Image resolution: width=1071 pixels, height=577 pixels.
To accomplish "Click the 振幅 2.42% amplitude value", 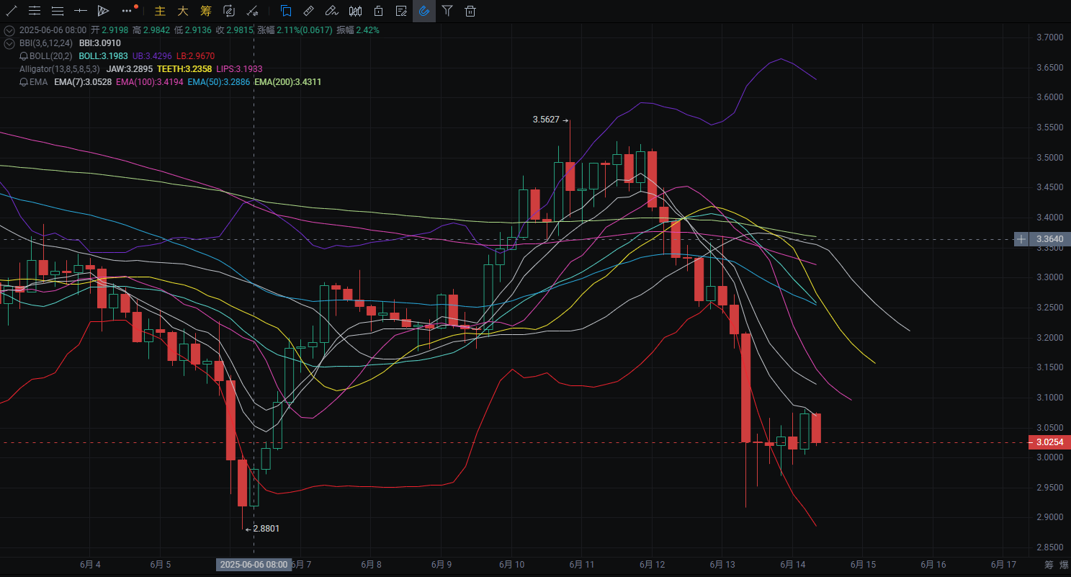I will [x=358, y=30].
